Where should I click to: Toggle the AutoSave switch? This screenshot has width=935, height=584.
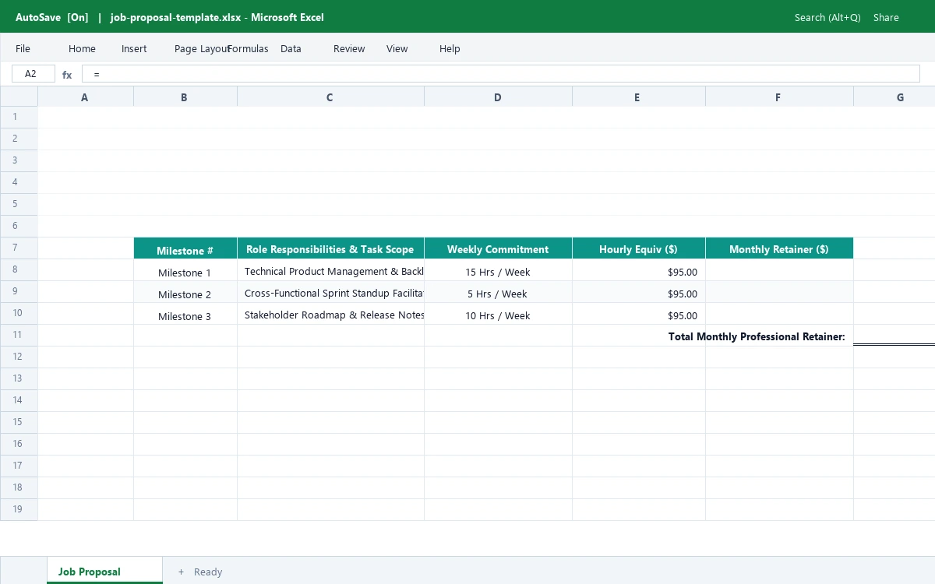[x=52, y=17]
